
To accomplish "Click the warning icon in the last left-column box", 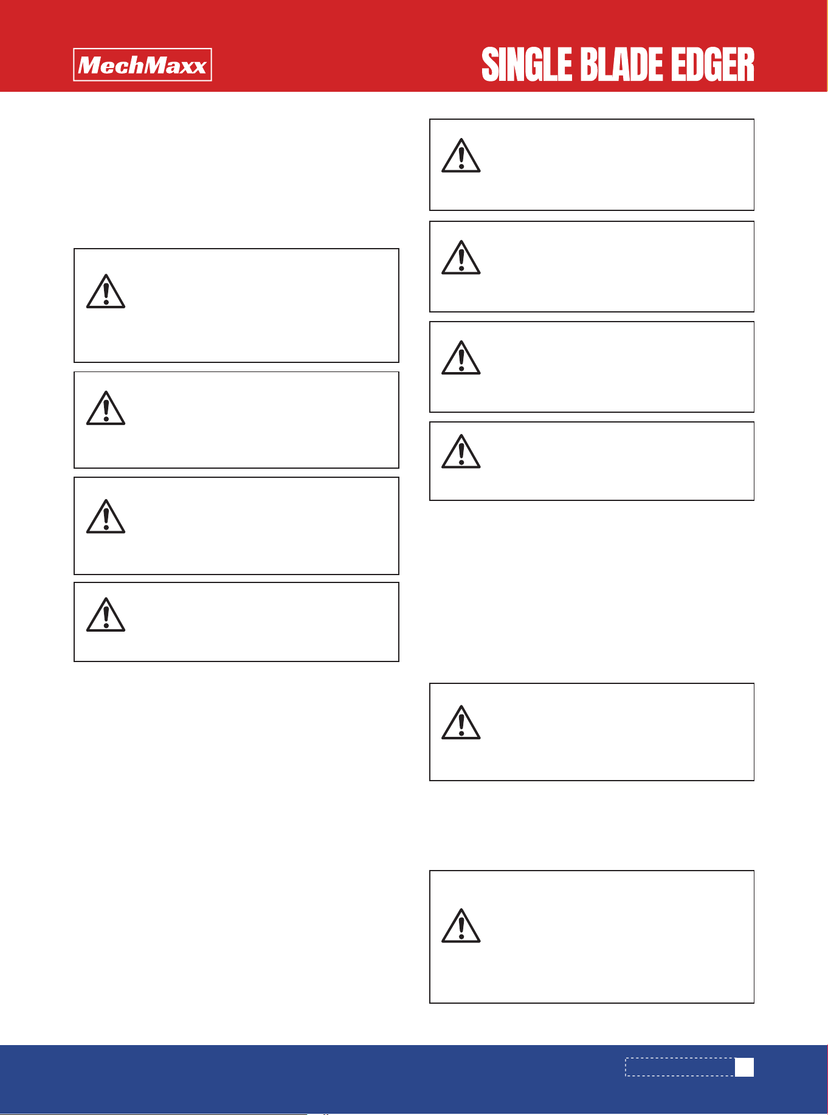I will (106, 615).
